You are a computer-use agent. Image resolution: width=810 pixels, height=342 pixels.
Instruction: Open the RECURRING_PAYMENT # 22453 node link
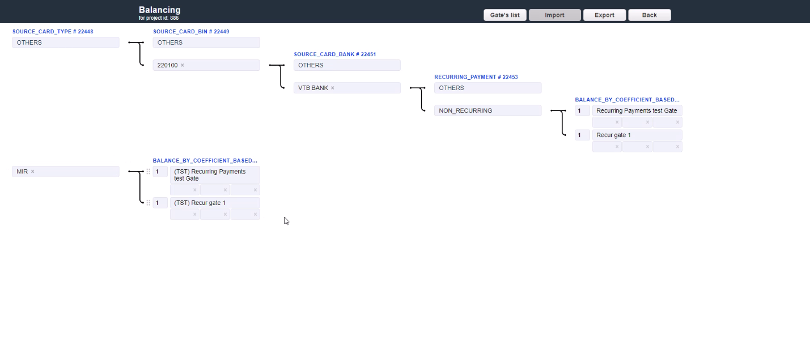coord(476,77)
